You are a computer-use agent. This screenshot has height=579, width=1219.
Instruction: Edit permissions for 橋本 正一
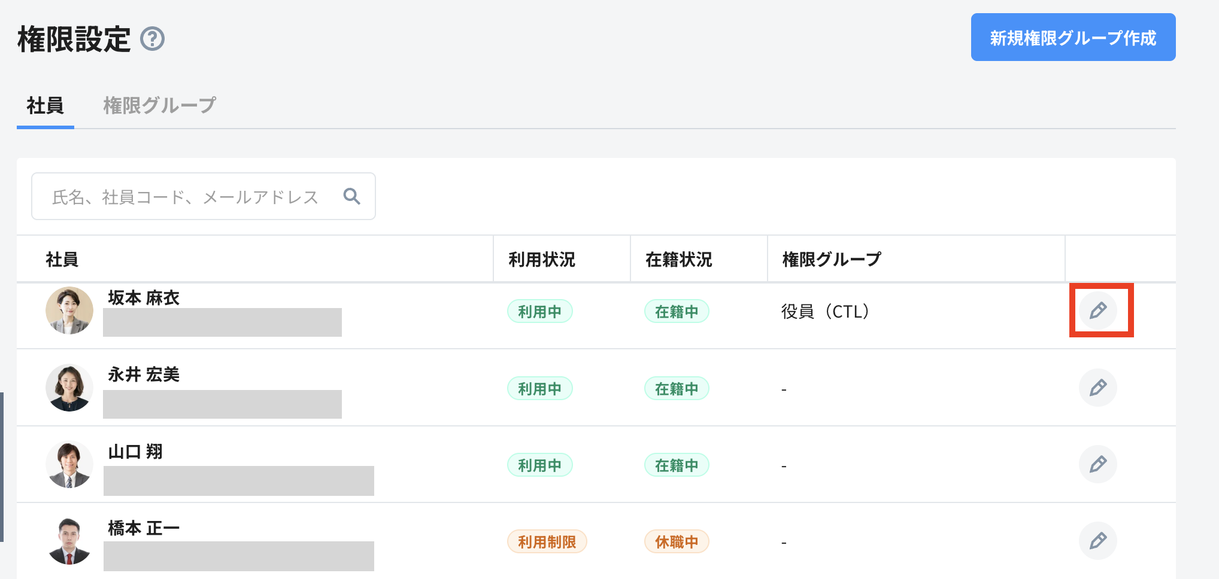[x=1098, y=541]
